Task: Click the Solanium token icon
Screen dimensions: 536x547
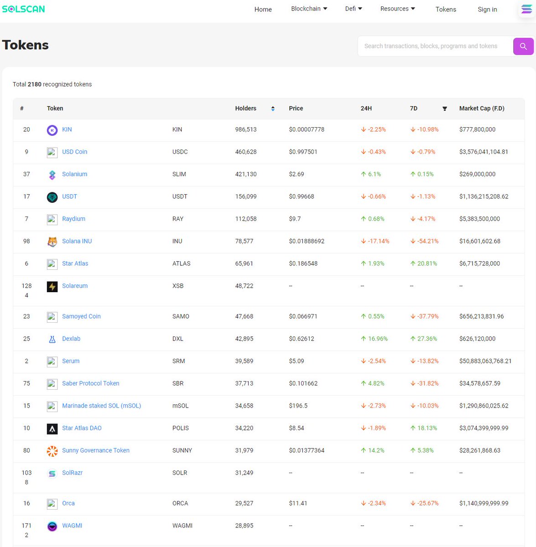Action: tap(52, 175)
